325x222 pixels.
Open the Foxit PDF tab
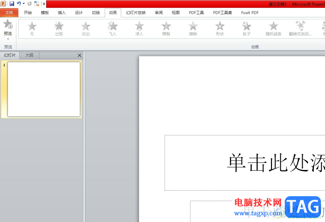(x=250, y=13)
